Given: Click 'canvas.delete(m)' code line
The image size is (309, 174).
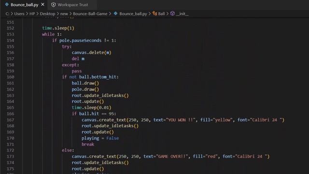Looking at the screenshot, I should pos(91,53).
